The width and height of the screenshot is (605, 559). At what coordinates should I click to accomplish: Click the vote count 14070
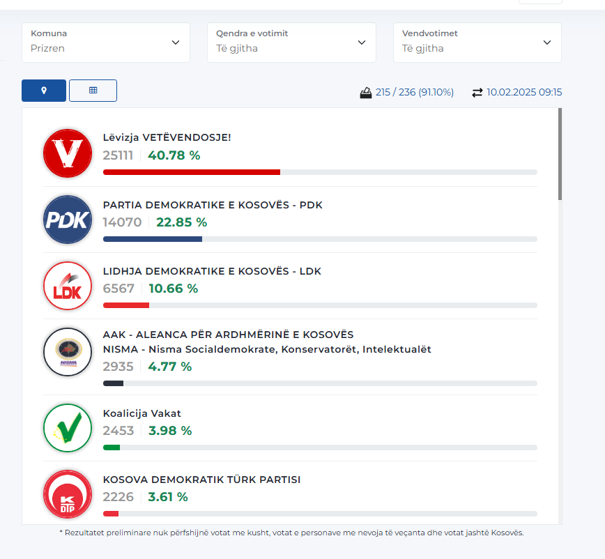pos(122,222)
